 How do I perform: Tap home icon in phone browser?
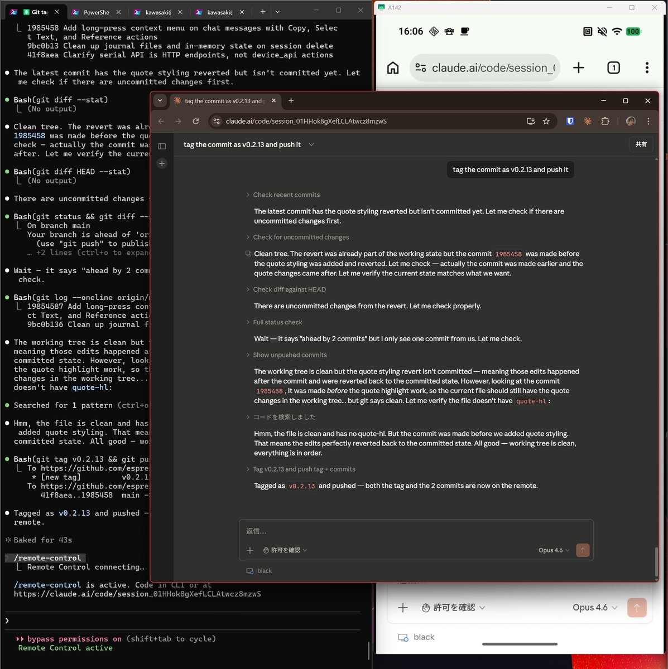pos(393,68)
